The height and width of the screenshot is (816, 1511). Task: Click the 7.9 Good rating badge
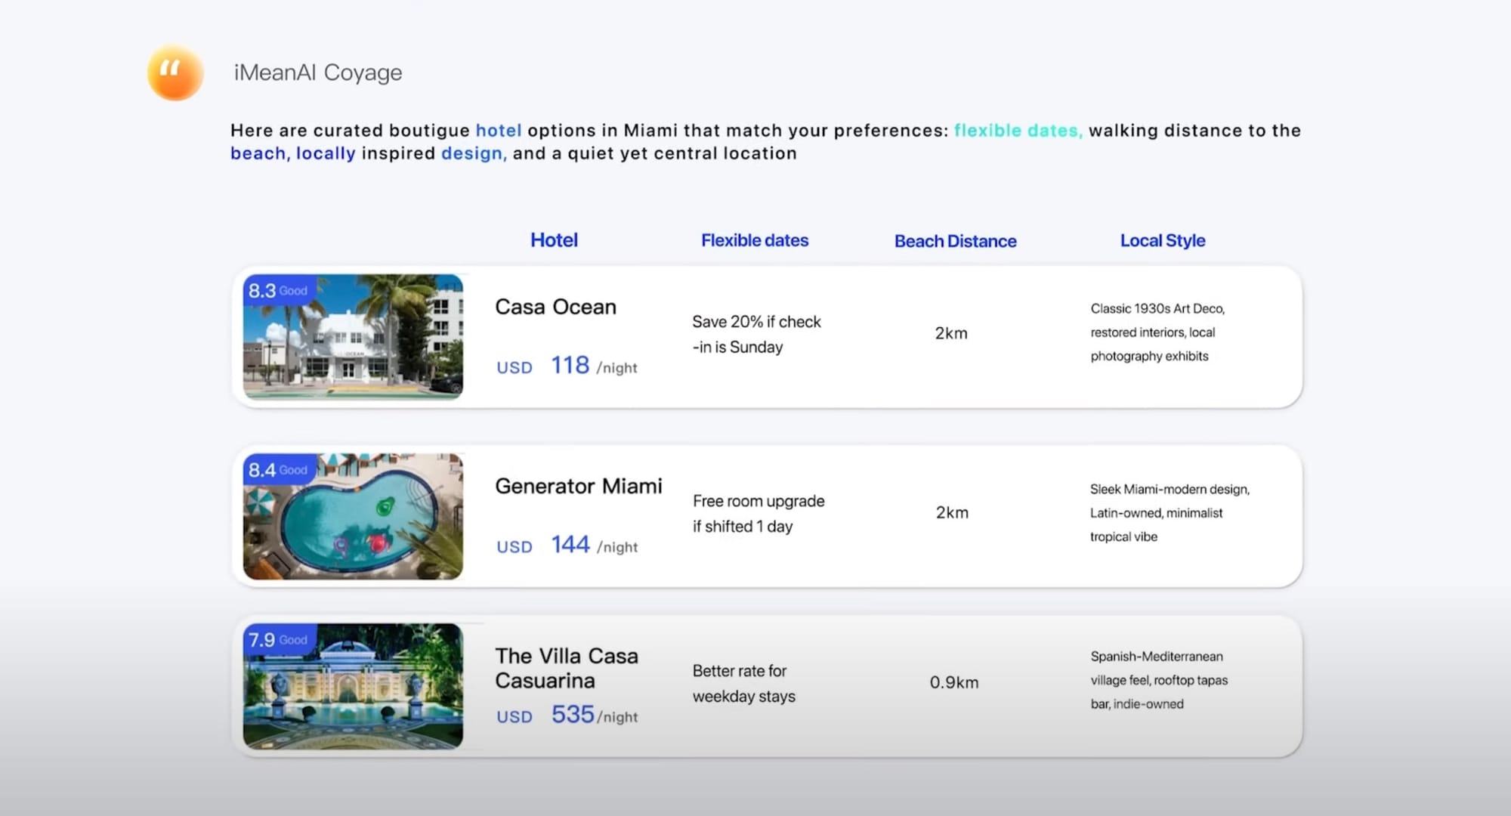277,640
